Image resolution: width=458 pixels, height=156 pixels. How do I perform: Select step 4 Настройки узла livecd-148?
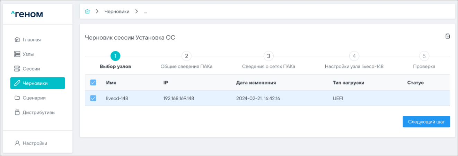(354, 56)
